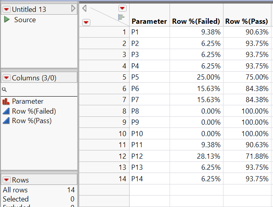273x207 pixels.
Task: Click the sort bars icon in table corner
Action: (x=122, y=17)
